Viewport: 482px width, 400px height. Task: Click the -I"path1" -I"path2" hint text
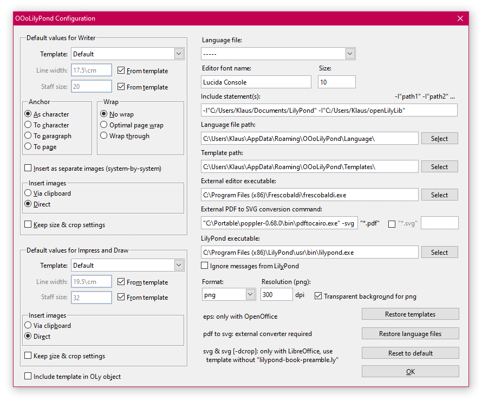425,96
